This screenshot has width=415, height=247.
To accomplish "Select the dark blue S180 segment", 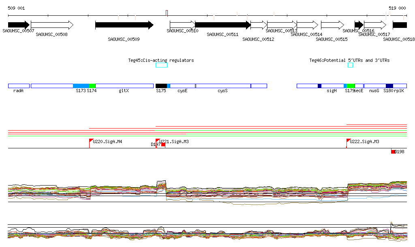I will click(x=389, y=86).
